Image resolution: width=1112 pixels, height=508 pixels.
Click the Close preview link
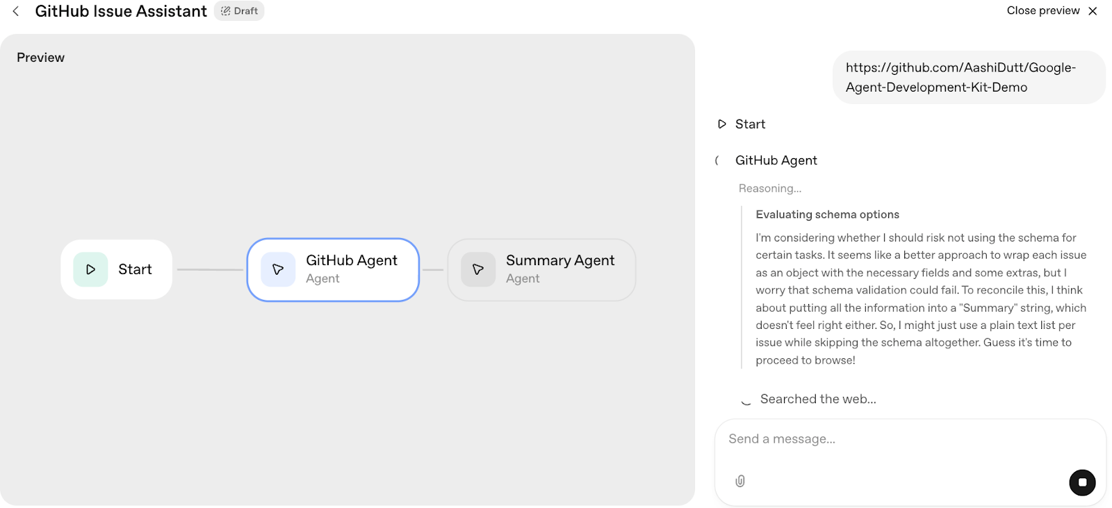click(1043, 10)
